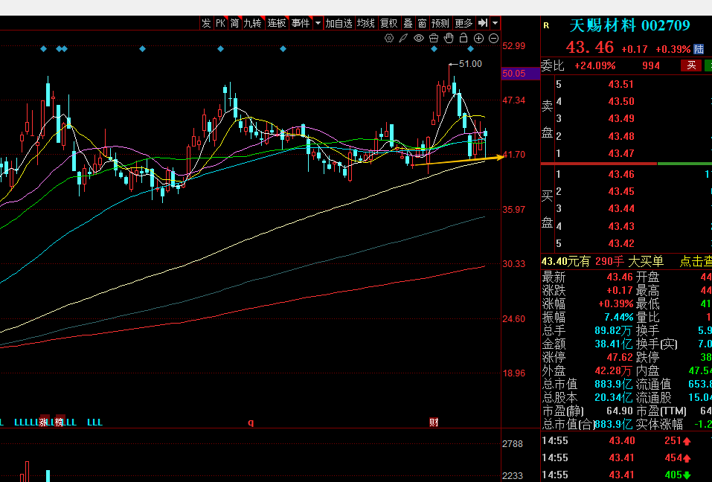Click the 委比 +24.09% value
The height and width of the screenshot is (482, 712).
pos(595,65)
